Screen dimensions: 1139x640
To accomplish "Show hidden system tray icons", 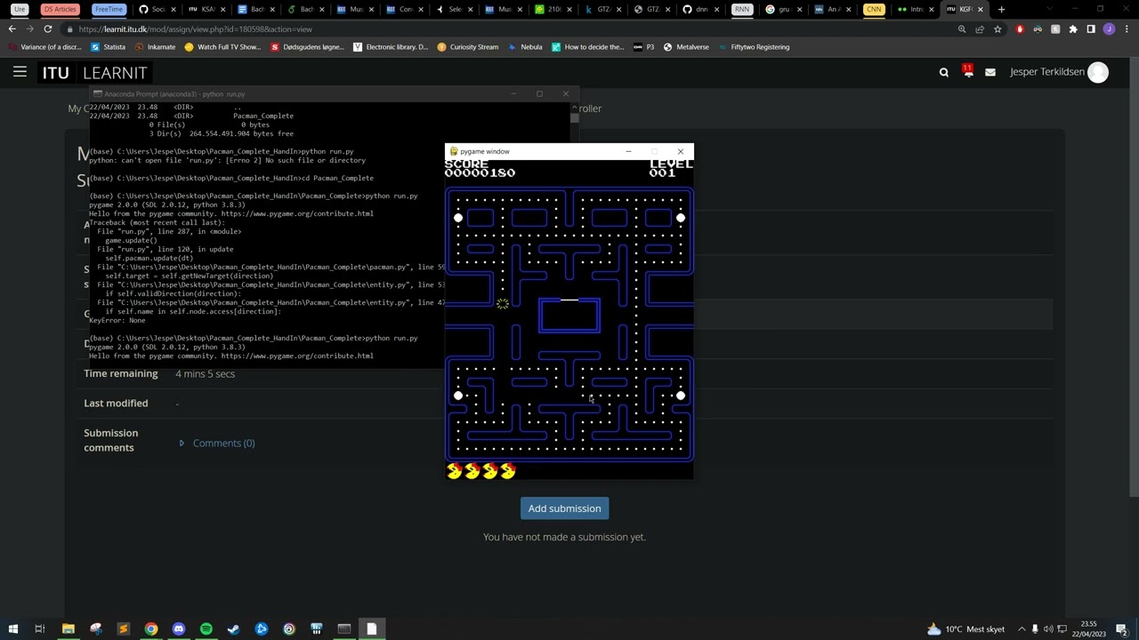I will click(x=1022, y=629).
